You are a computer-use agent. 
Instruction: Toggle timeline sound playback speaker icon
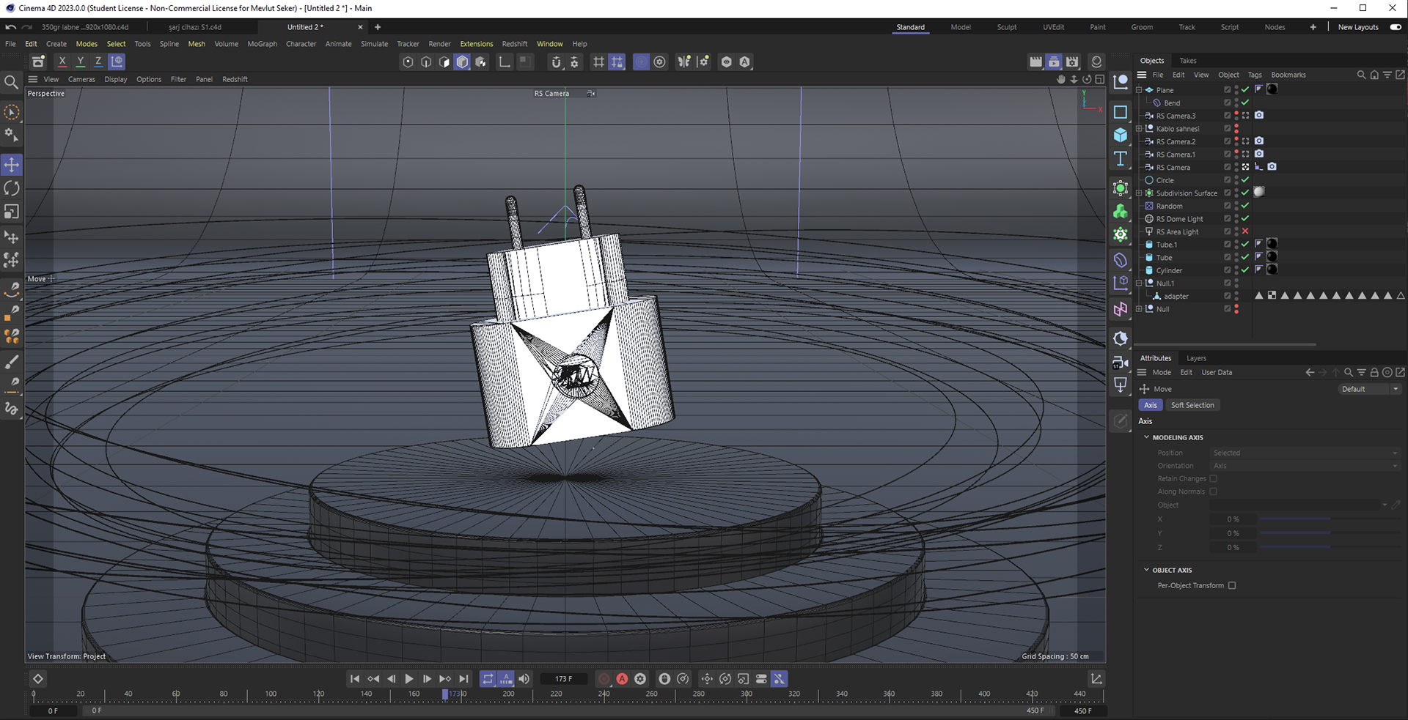[x=524, y=679]
